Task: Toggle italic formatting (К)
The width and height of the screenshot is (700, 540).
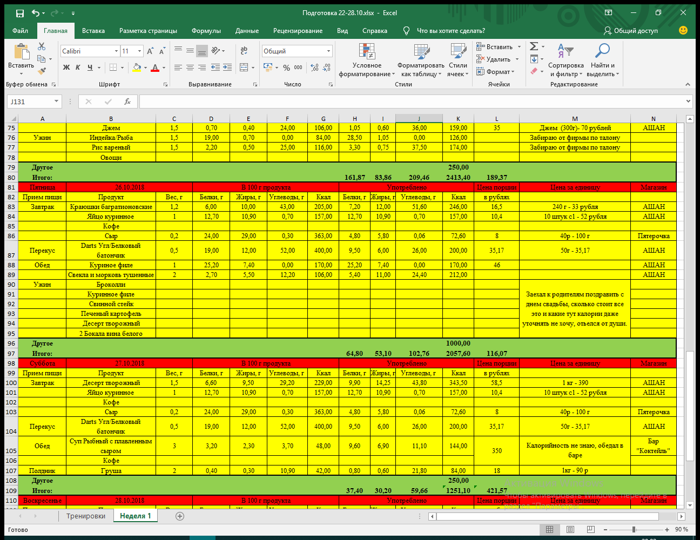Action: pos(78,67)
